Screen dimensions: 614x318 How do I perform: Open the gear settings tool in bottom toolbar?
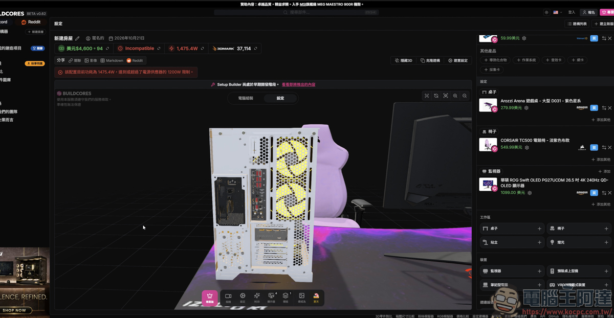coord(243,298)
